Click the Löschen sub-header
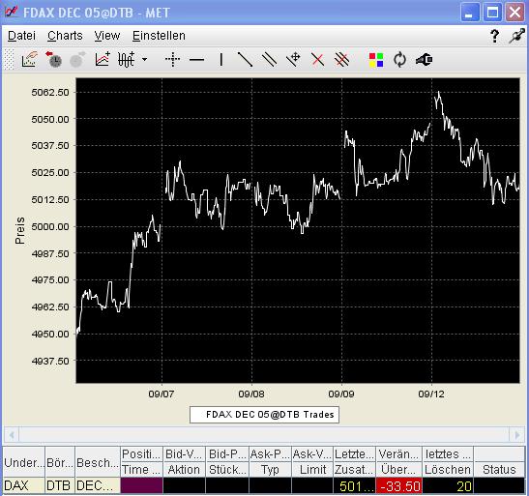 (x=448, y=469)
